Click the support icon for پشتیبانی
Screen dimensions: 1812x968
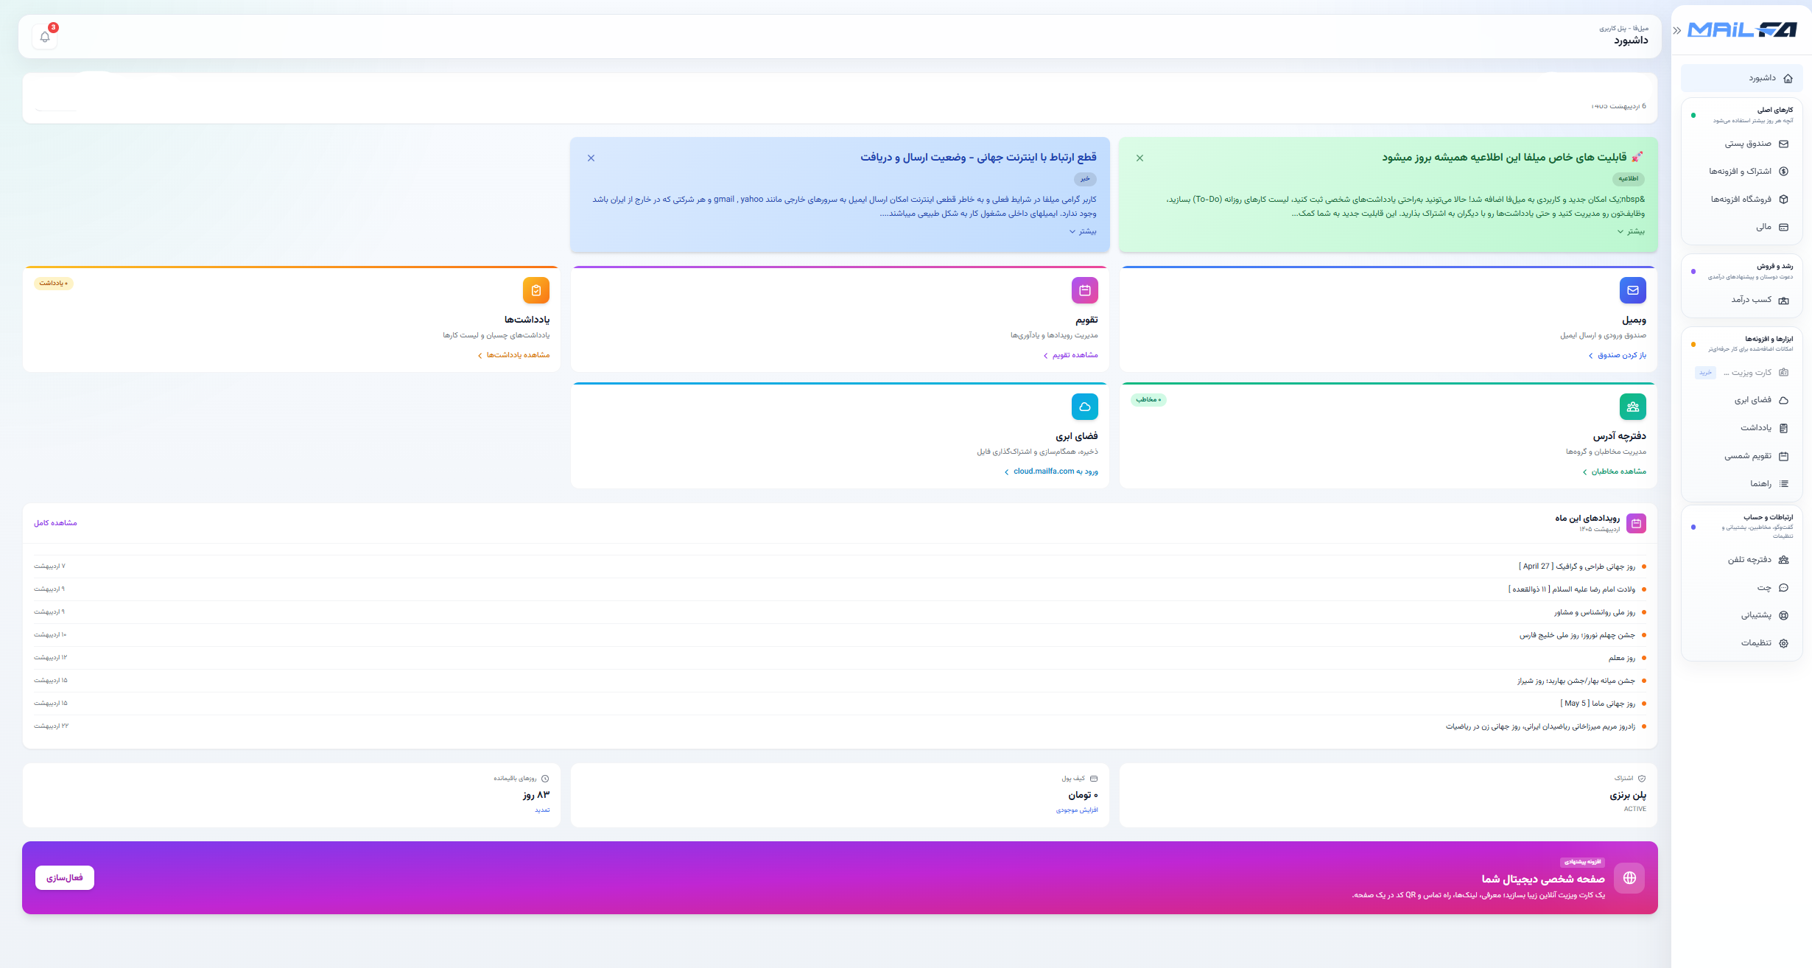tap(1783, 615)
